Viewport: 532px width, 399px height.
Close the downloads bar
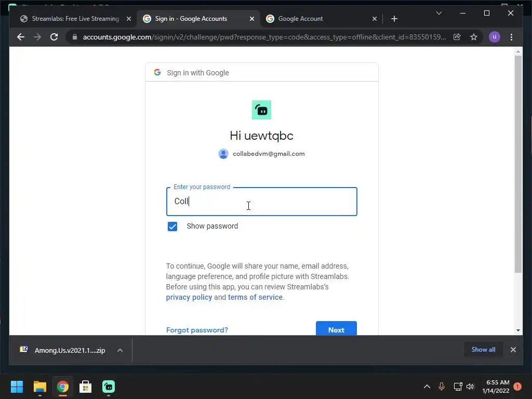coord(513,350)
